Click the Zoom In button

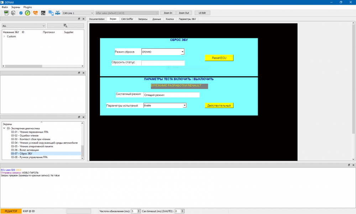coord(168,13)
